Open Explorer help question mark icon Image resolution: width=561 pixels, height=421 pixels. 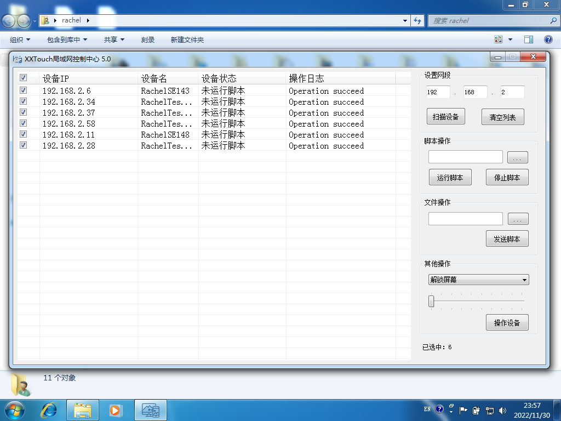[548, 39]
